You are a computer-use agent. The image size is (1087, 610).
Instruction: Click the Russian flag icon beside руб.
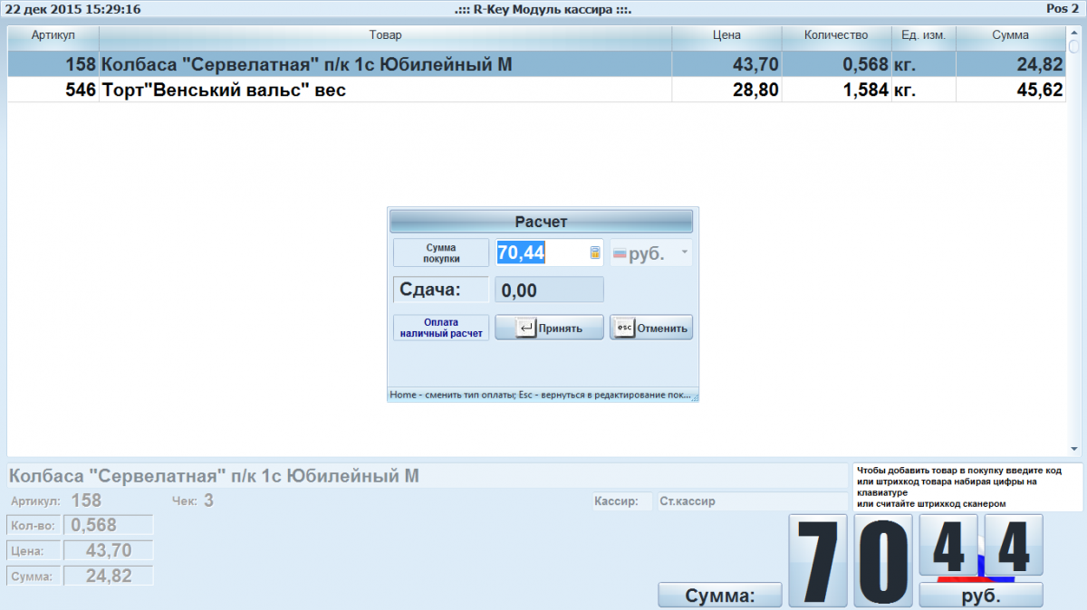click(620, 254)
